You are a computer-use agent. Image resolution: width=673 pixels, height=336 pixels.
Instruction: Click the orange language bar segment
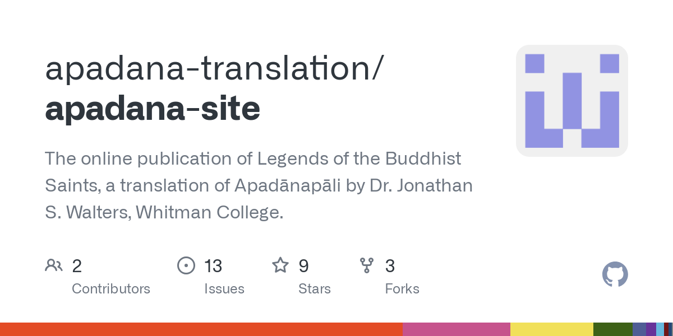tap(201, 329)
